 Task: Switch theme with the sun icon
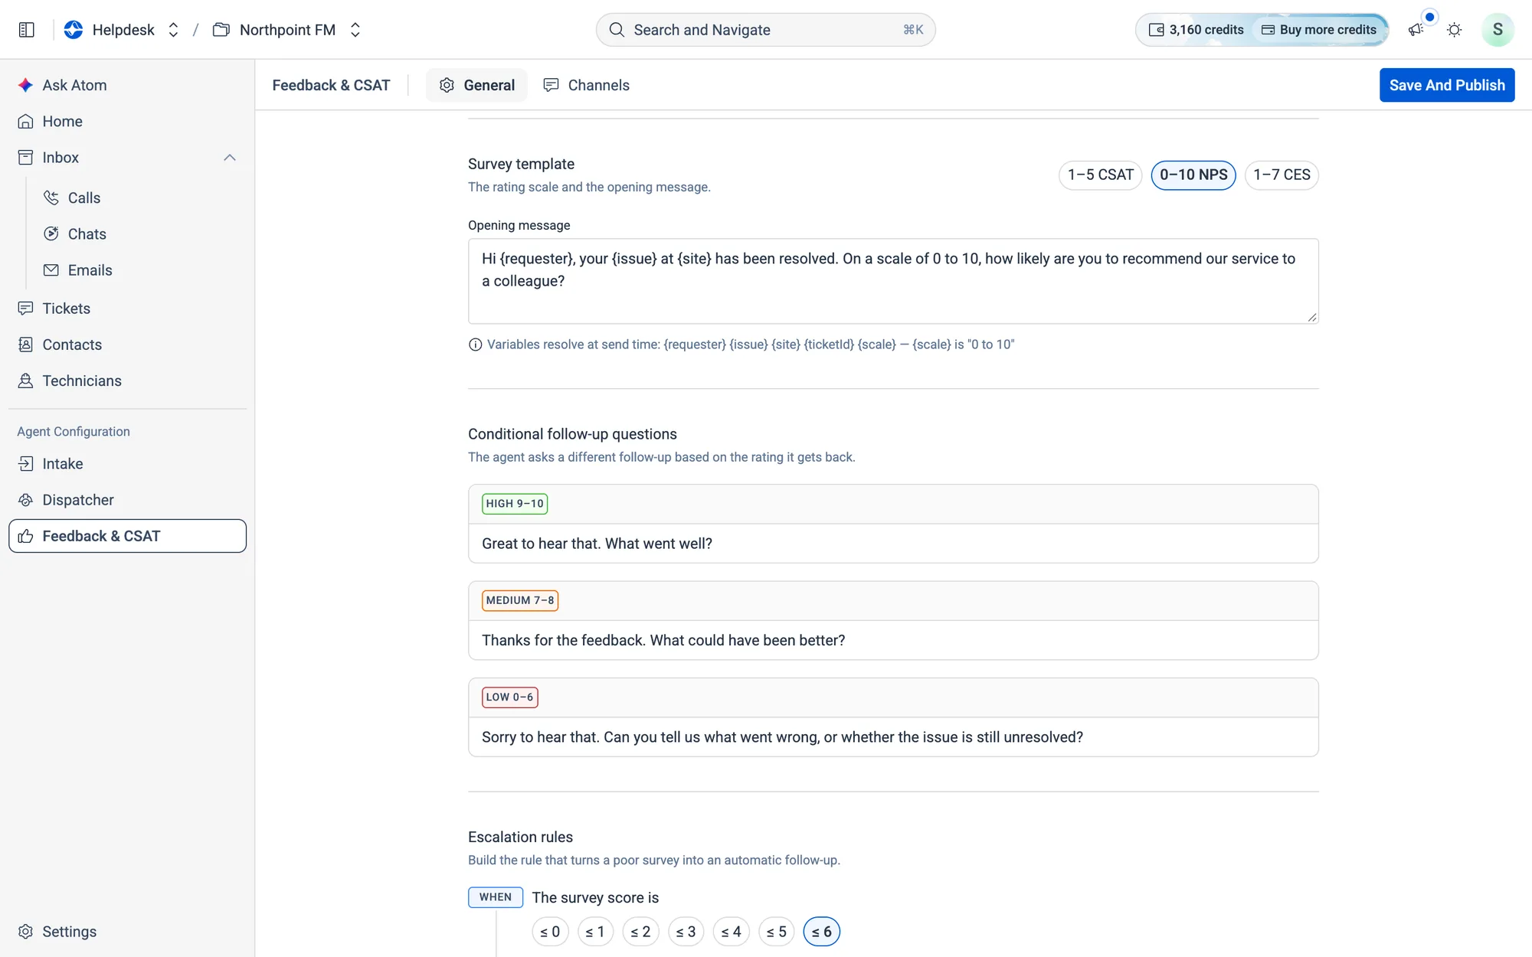click(x=1454, y=30)
